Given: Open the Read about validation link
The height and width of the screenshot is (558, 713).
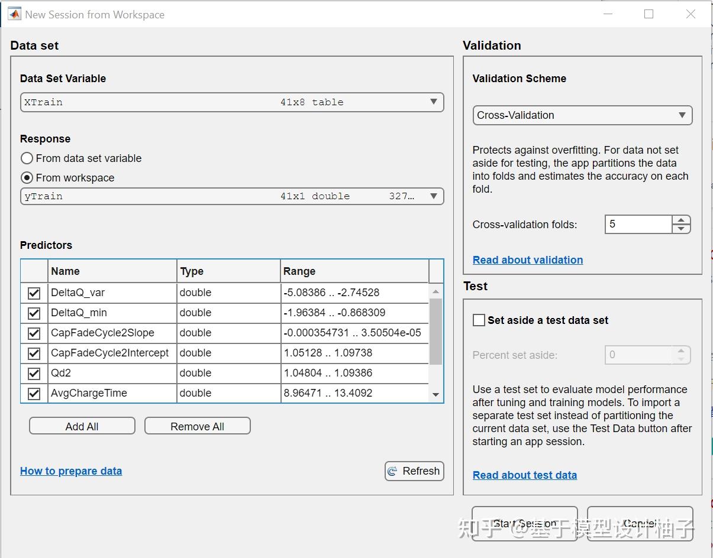Looking at the screenshot, I should click(x=527, y=260).
